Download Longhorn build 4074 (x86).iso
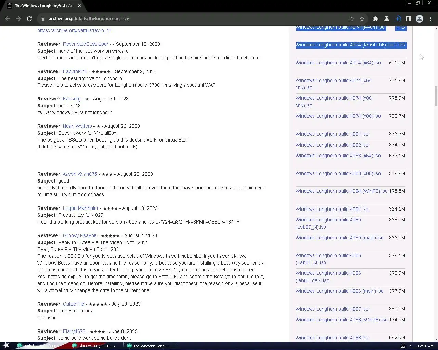 [x=338, y=116]
